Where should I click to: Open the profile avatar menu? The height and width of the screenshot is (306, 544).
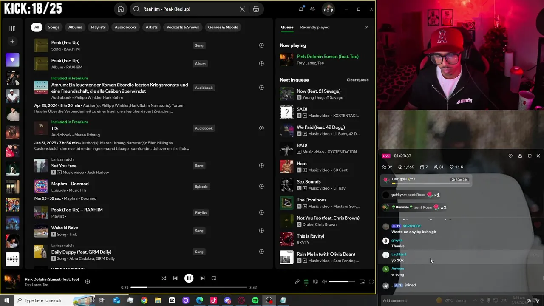[x=328, y=9]
